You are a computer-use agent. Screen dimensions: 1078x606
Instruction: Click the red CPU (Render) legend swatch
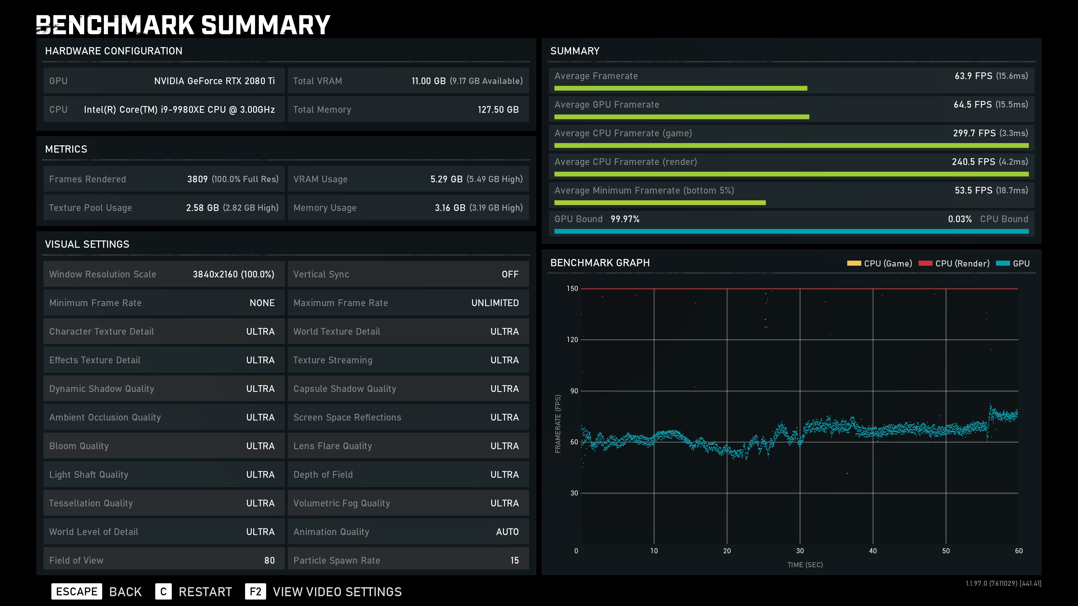point(925,263)
